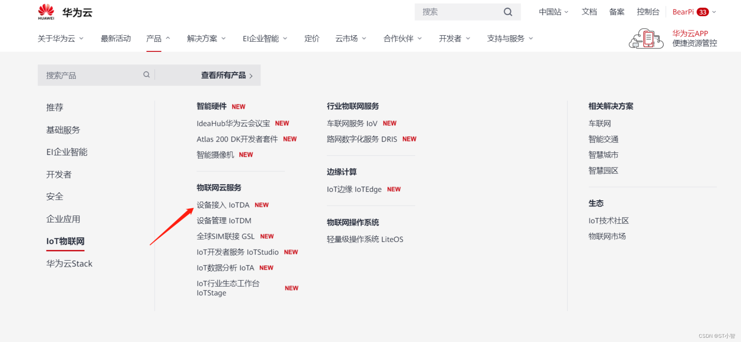This screenshot has width=741, height=342.
Task: Open 智能交通 solution
Action: click(x=604, y=139)
